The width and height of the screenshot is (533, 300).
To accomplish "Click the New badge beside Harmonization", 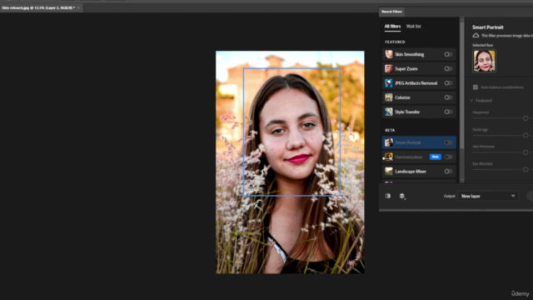I will [x=435, y=157].
